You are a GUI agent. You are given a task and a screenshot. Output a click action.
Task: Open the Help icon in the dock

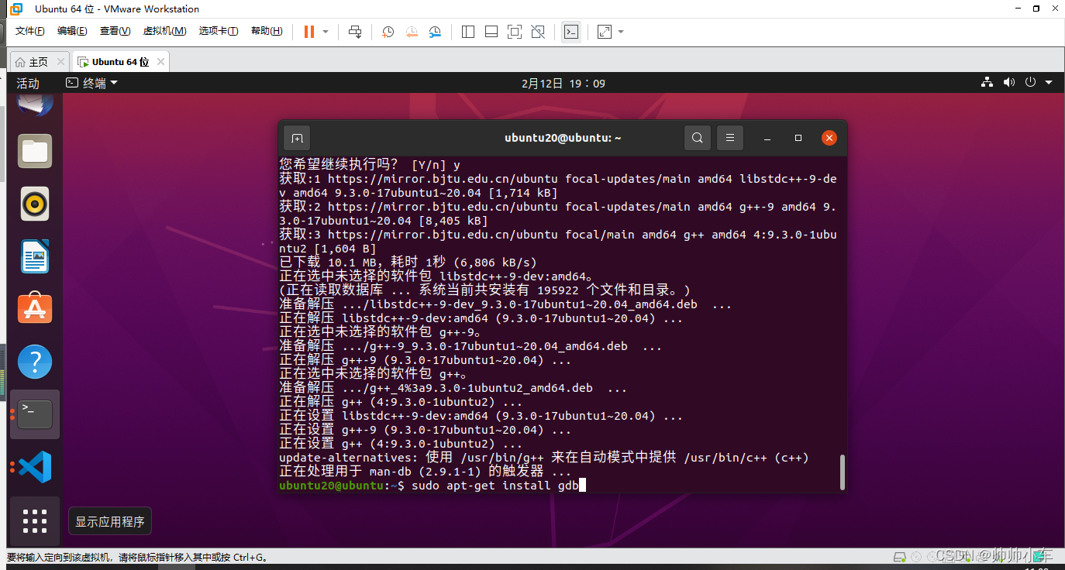click(x=35, y=362)
